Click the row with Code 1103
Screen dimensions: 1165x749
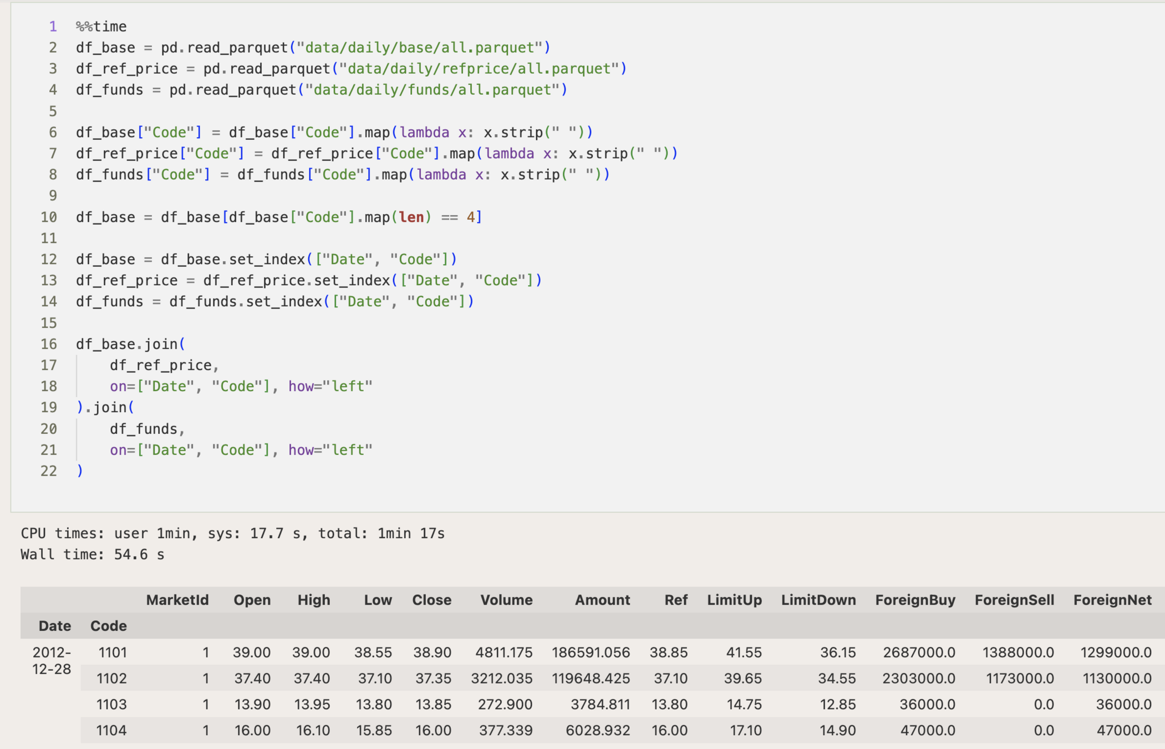[111, 704]
